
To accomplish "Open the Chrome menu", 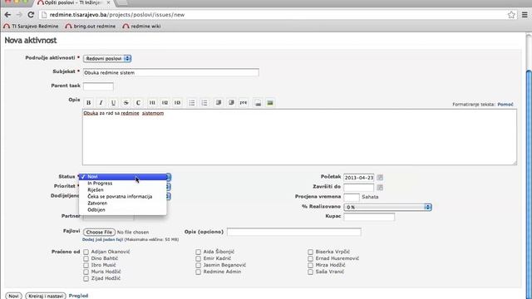I will 525,15.
